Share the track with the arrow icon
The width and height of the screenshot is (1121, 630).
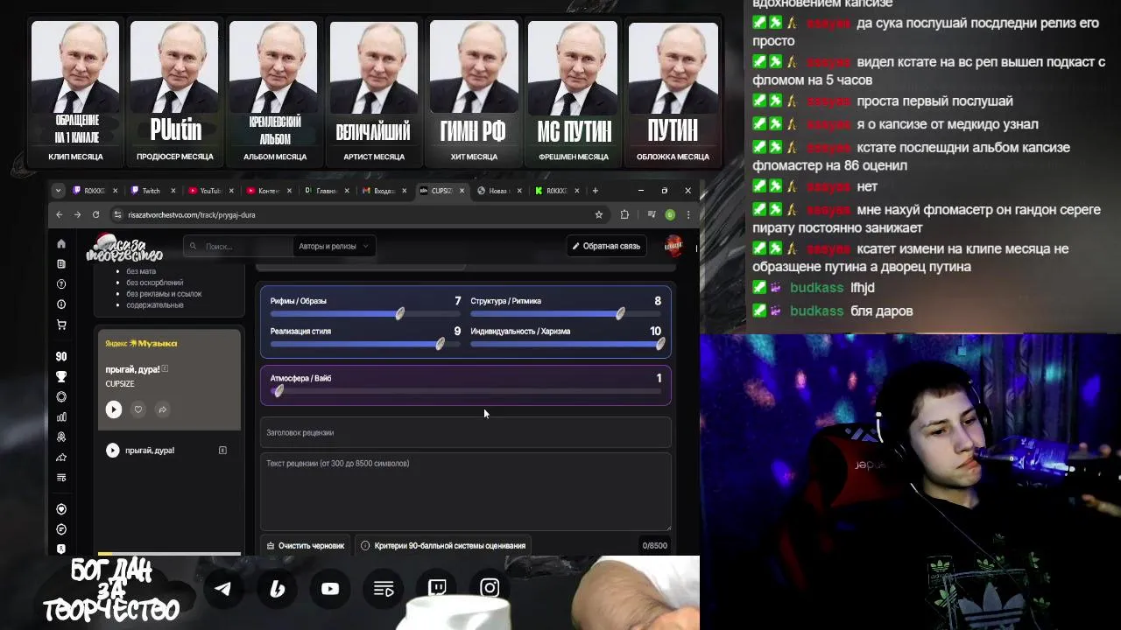[x=162, y=409]
